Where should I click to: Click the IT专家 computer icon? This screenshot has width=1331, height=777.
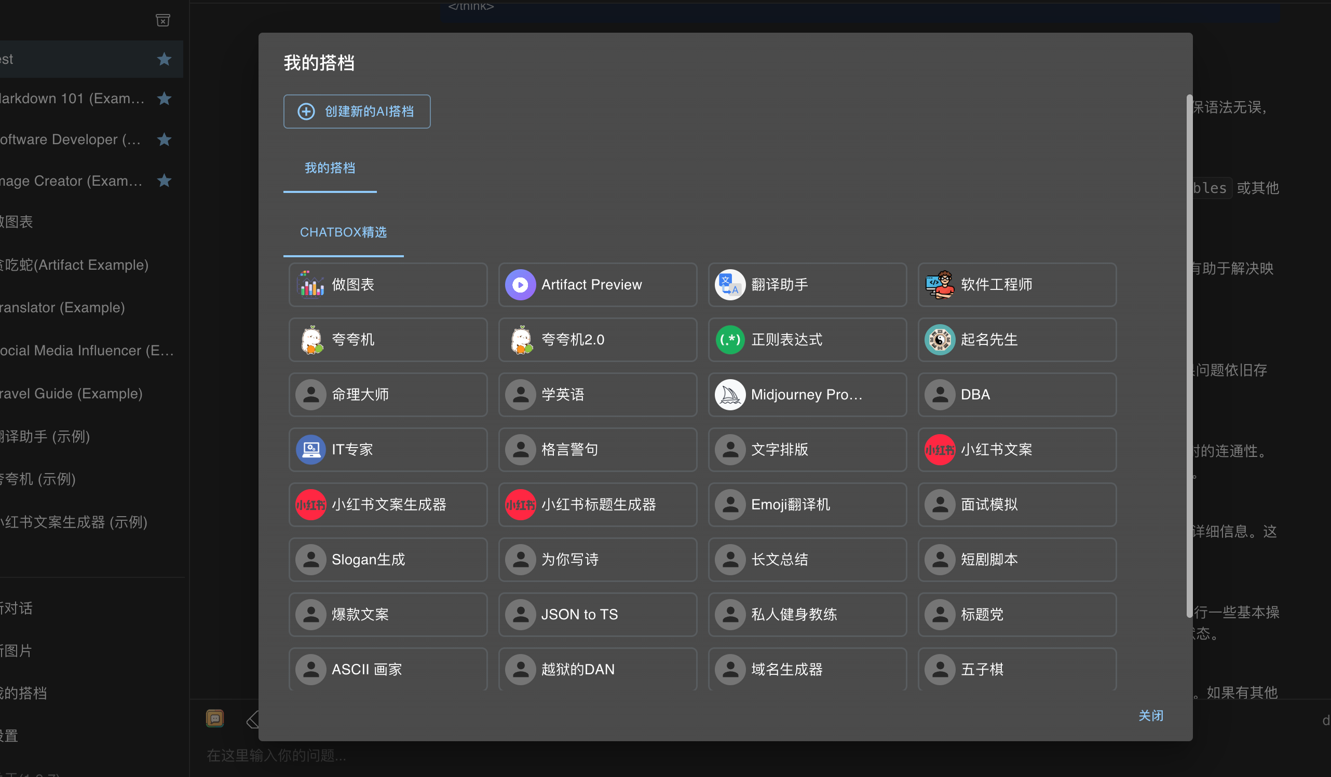coord(310,449)
